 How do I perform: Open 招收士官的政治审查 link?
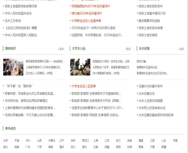pos(151,28)
